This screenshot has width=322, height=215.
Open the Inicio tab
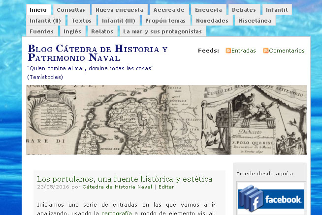38,10
